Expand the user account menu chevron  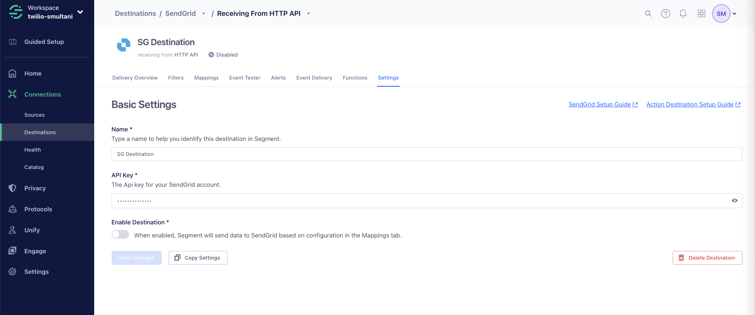734,13
